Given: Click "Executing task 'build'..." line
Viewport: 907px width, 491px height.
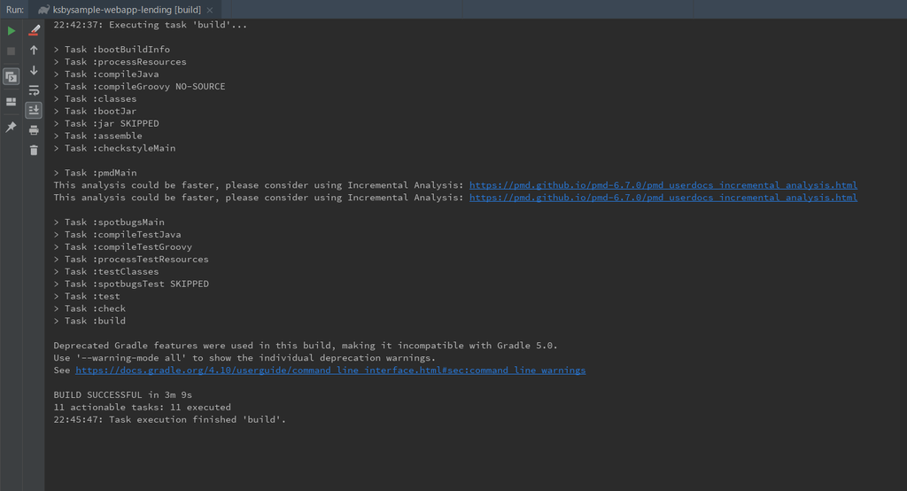Looking at the screenshot, I should 151,25.
